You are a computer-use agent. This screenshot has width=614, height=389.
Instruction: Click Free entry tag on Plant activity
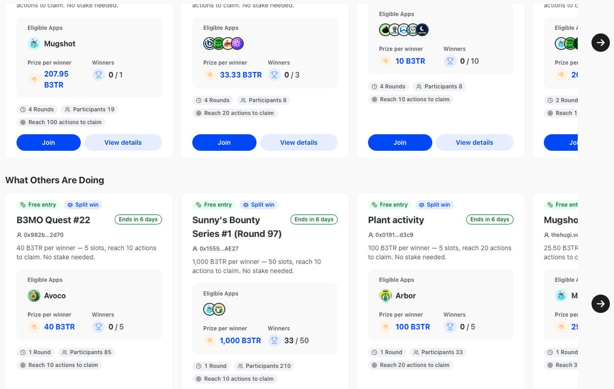pos(389,204)
